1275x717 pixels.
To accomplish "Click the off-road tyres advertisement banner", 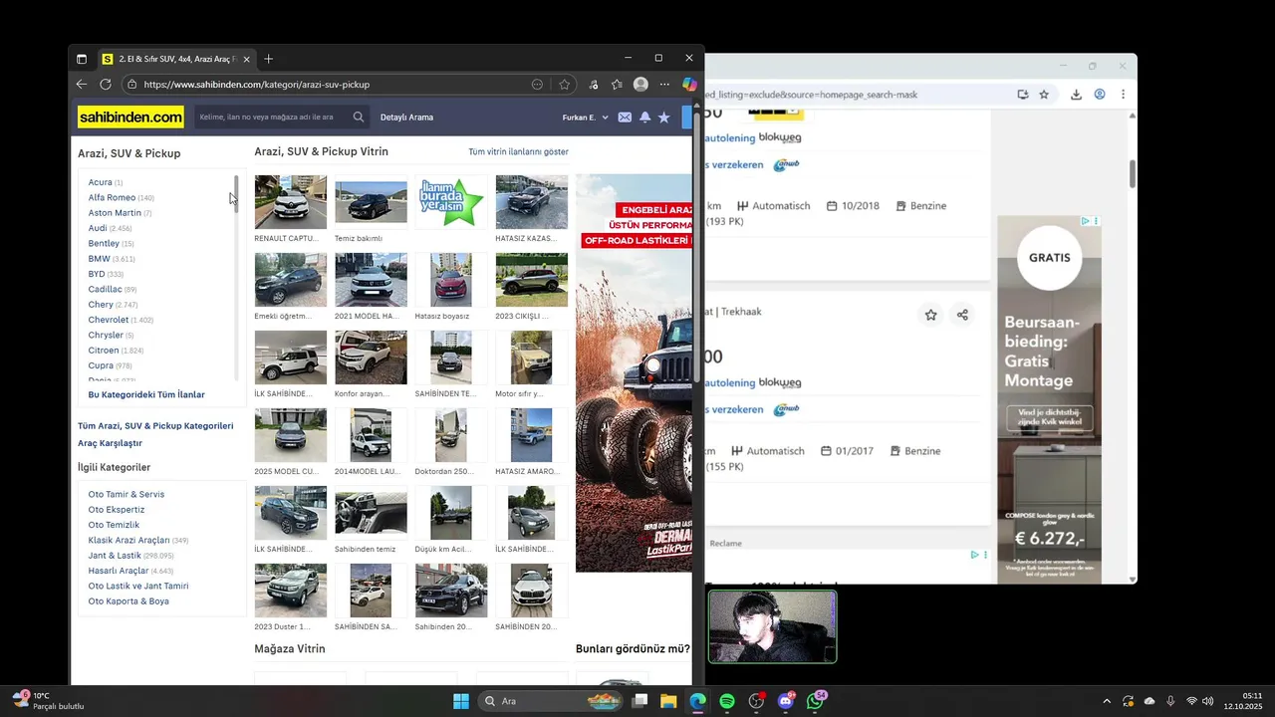I will [x=634, y=373].
